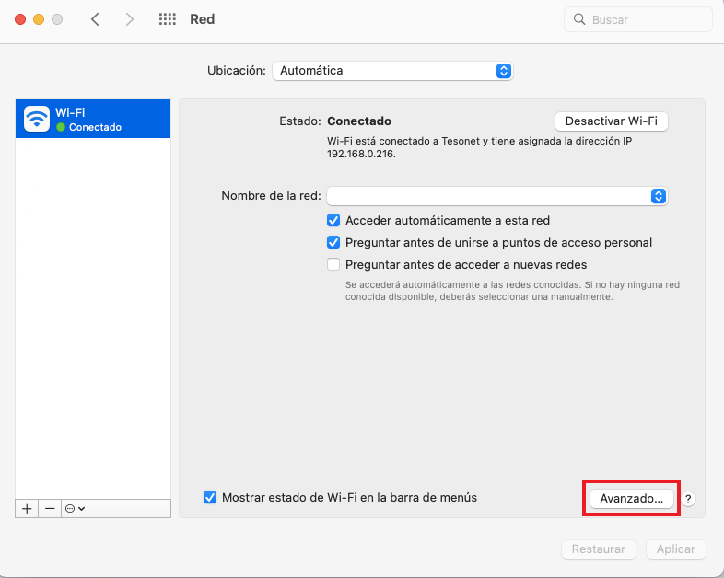Uncheck Acceder automáticamente a esta red
This screenshot has width=724, height=578.
(334, 220)
